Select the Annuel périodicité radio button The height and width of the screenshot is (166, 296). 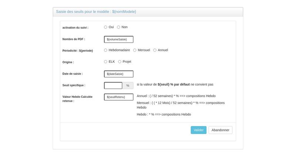tap(155, 50)
